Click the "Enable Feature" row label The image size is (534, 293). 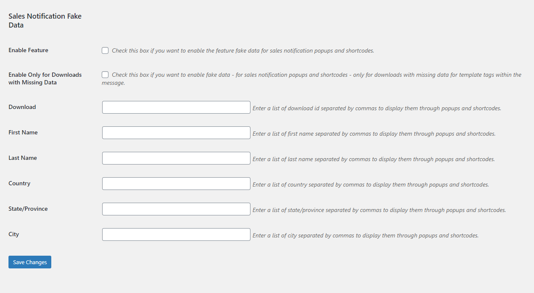click(28, 50)
